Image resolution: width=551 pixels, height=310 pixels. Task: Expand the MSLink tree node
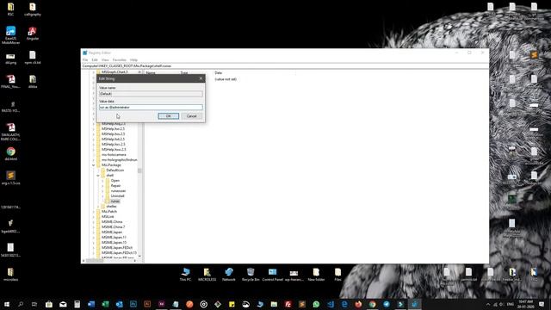coord(94,217)
